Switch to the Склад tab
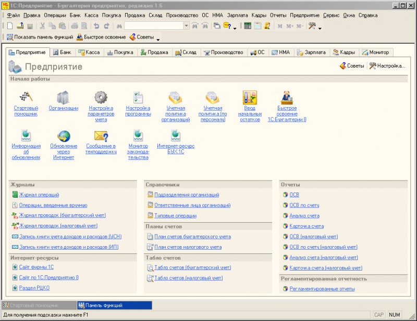Image resolution: width=417 pixels, height=321 pixels. point(186,53)
